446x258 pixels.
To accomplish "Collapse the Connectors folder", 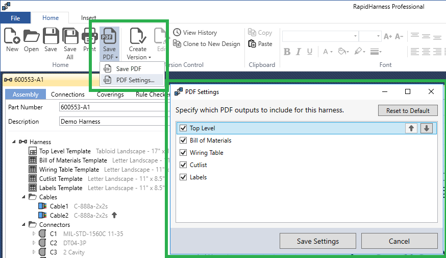I will click(23, 224).
